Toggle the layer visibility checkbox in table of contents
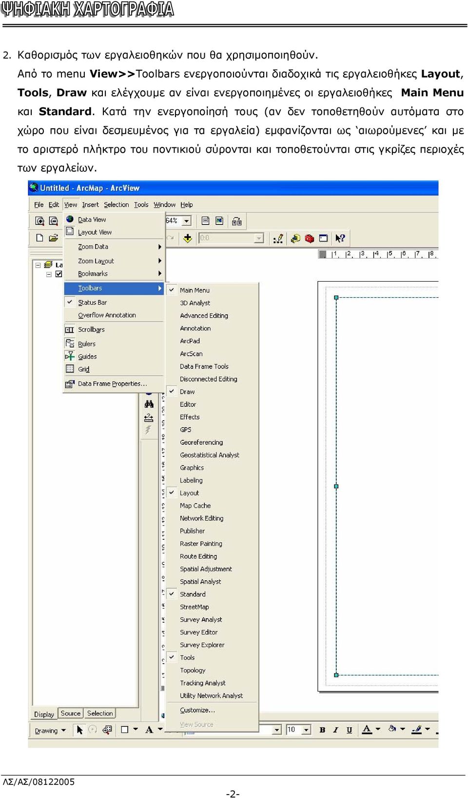Image resolution: width=468 pixels, height=798 pixels. [x=58, y=274]
